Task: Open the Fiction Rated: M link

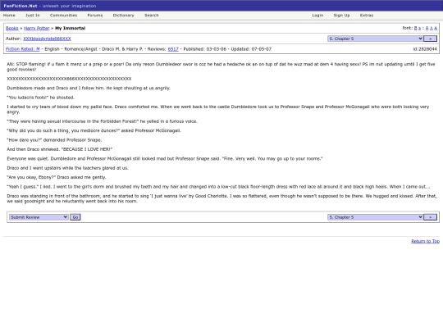Action: pos(23,49)
